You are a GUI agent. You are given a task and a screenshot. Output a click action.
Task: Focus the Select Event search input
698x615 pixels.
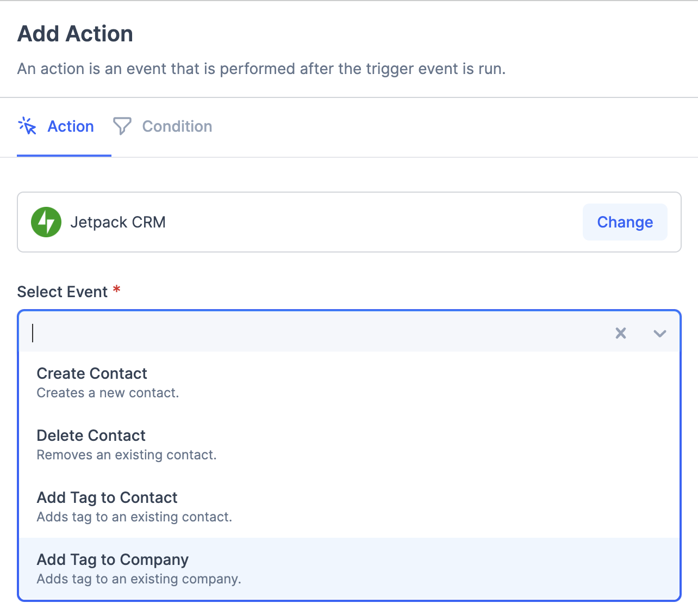315,333
